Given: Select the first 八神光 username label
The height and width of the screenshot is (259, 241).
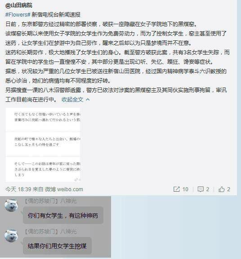Looking at the screenshot, I should click(68, 201).
